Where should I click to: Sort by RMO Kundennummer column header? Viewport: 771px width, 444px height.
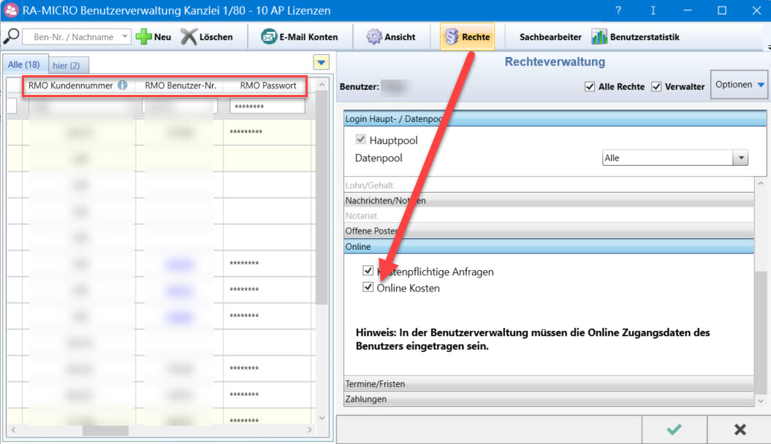(x=71, y=85)
